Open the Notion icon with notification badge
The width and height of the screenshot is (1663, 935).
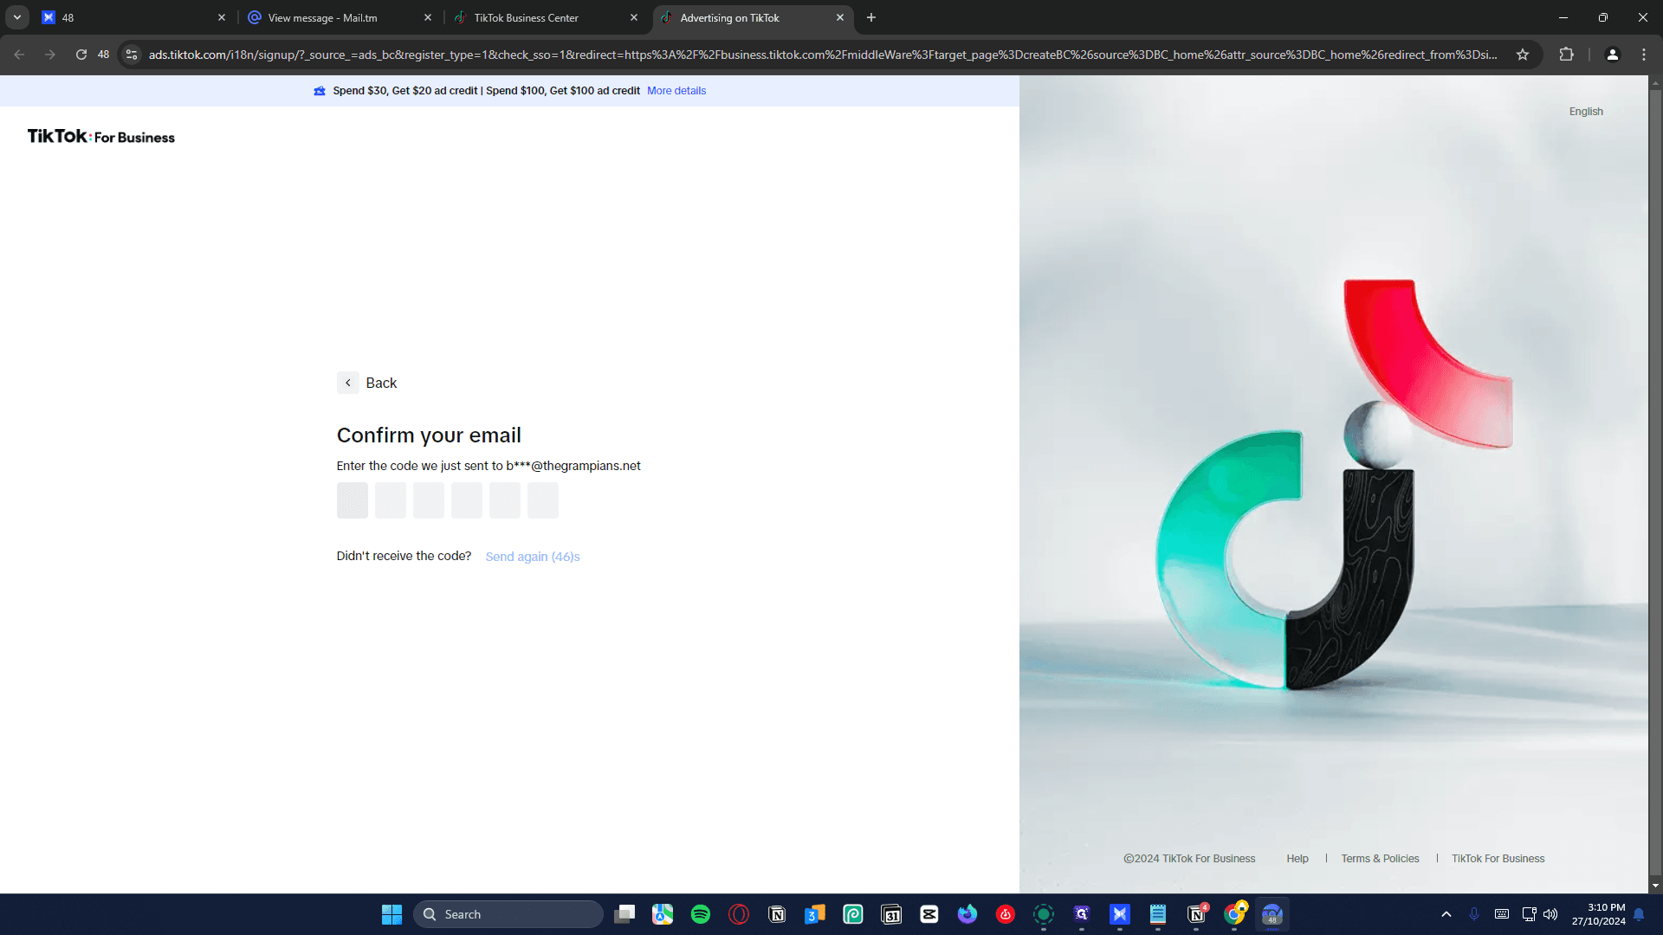1196,914
